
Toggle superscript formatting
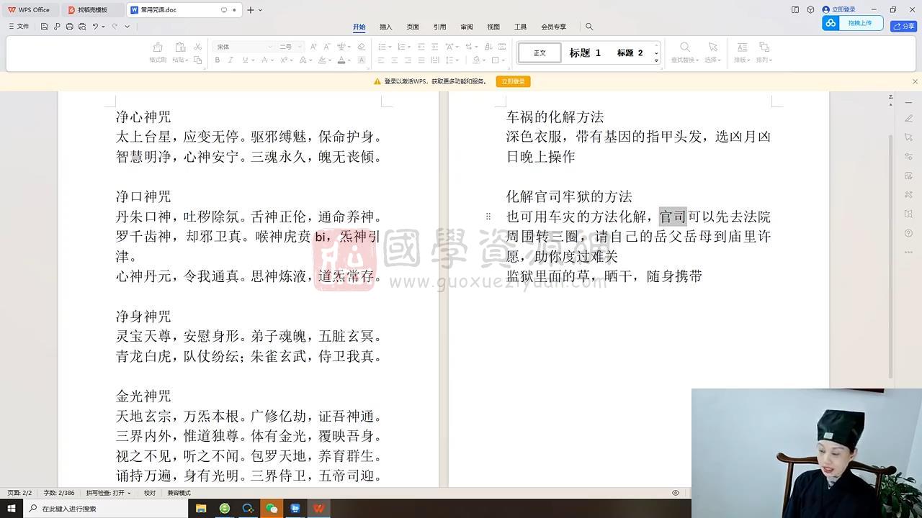(x=283, y=60)
